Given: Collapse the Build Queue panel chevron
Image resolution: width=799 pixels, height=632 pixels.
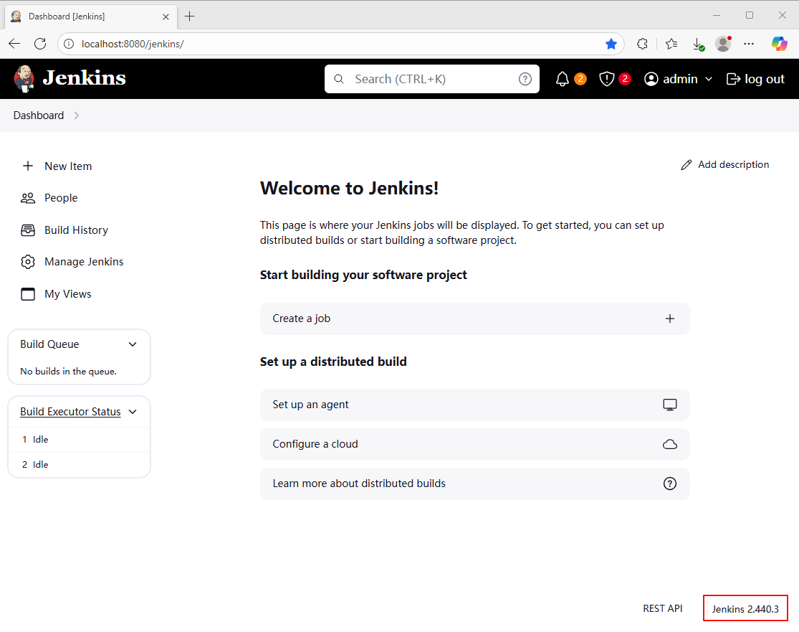Looking at the screenshot, I should pyautogui.click(x=133, y=344).
